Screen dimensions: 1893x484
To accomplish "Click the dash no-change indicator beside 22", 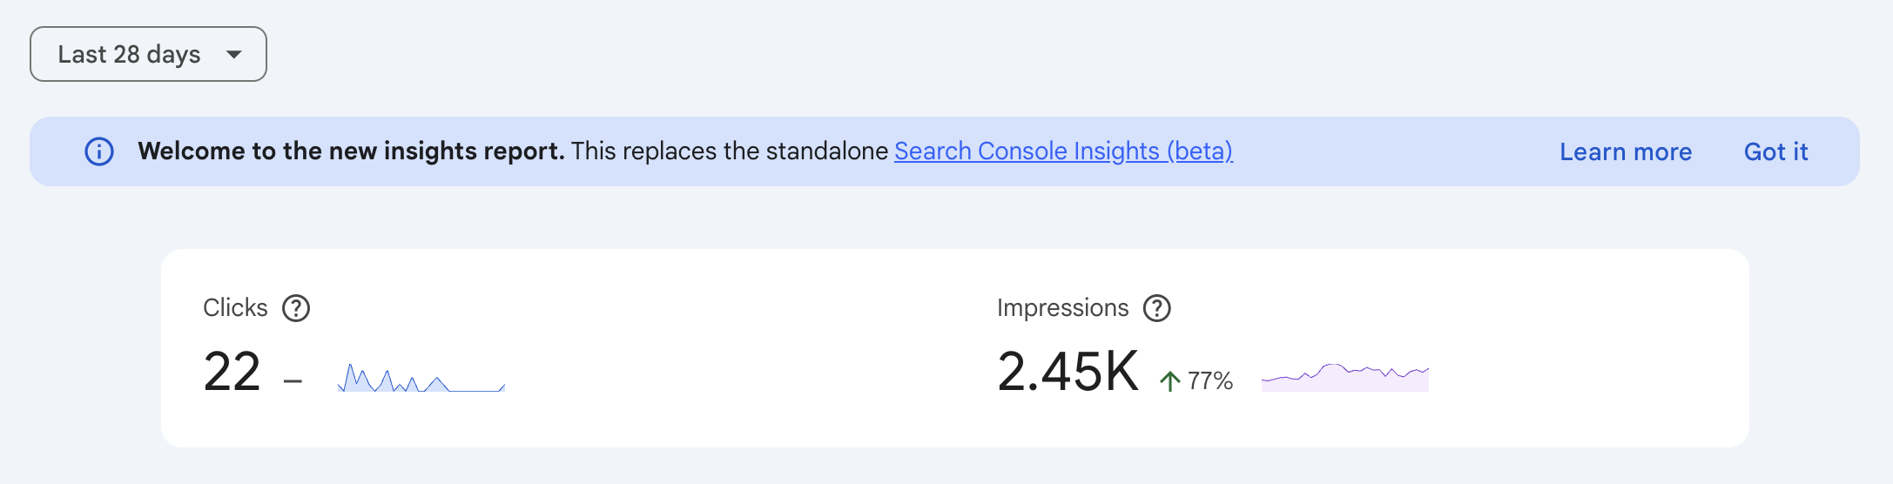I will (x=293, y=381).
